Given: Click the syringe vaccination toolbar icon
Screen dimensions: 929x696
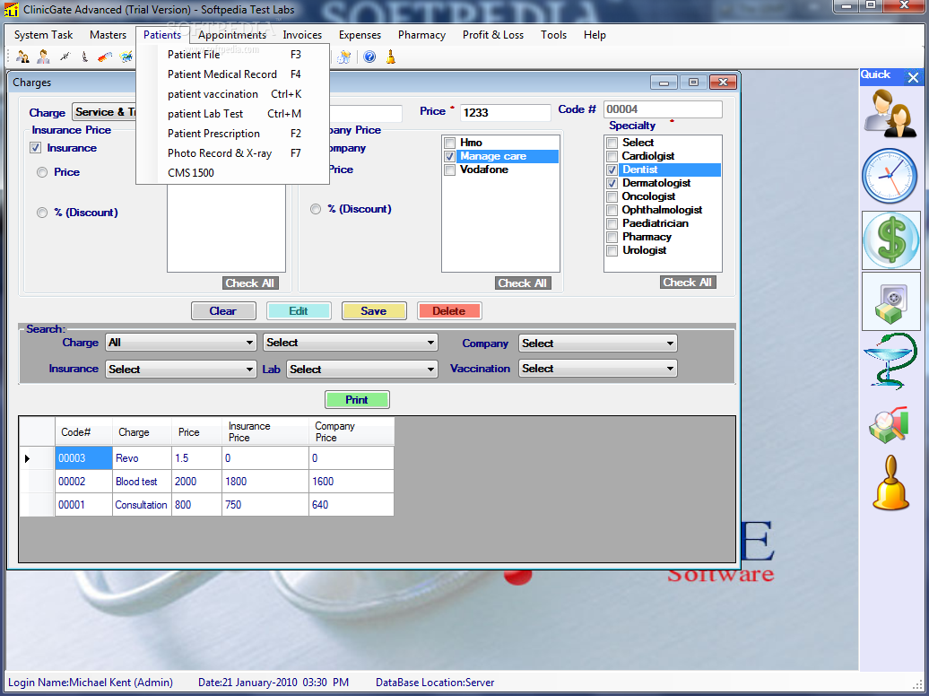Looking at the screenshot, I should click(x=65, y=57).
